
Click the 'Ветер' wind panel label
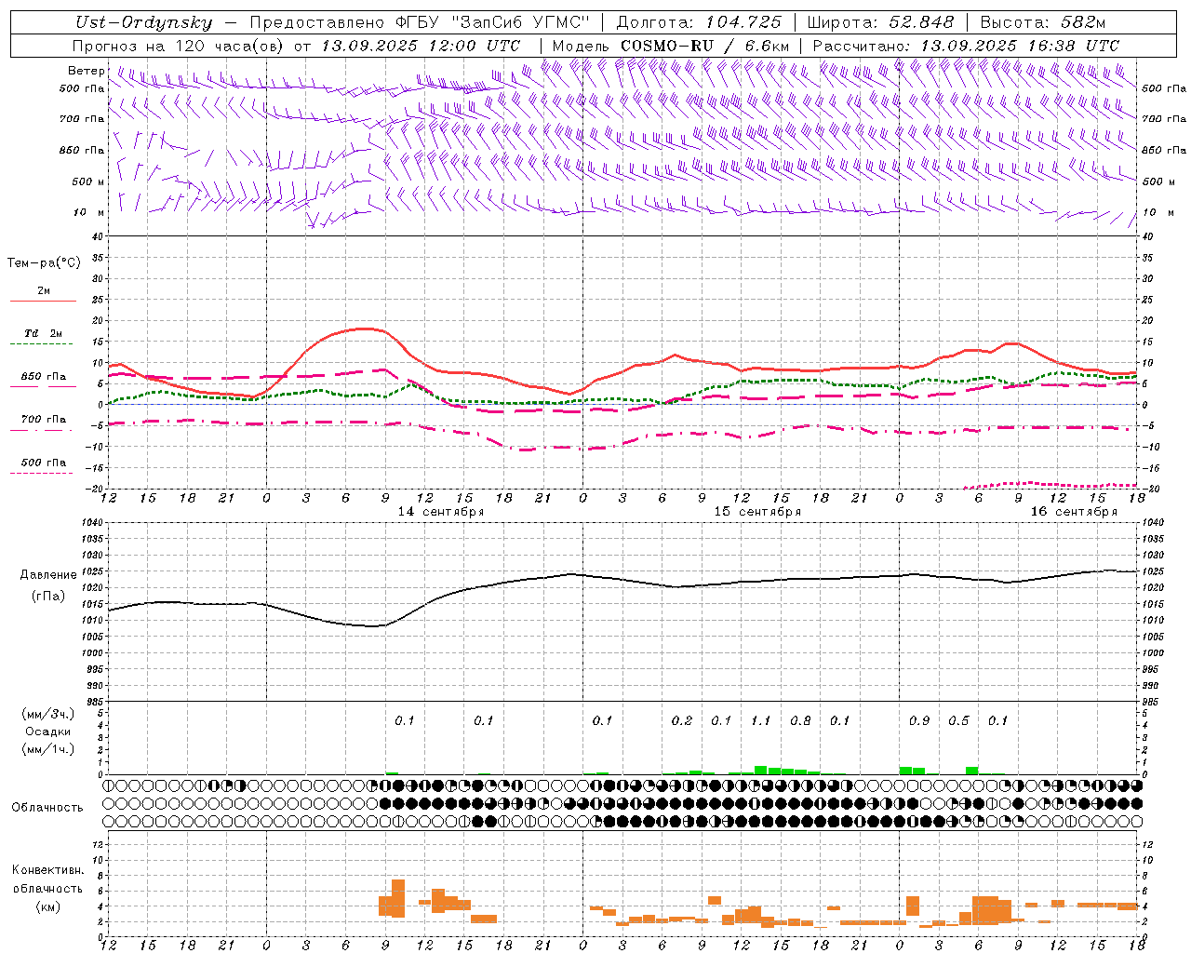coord(87,71)
